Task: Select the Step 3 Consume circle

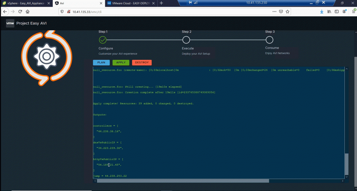Action: (x=269, y=40)
